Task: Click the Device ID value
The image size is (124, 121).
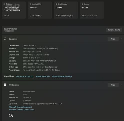Action: coord(39,61)
